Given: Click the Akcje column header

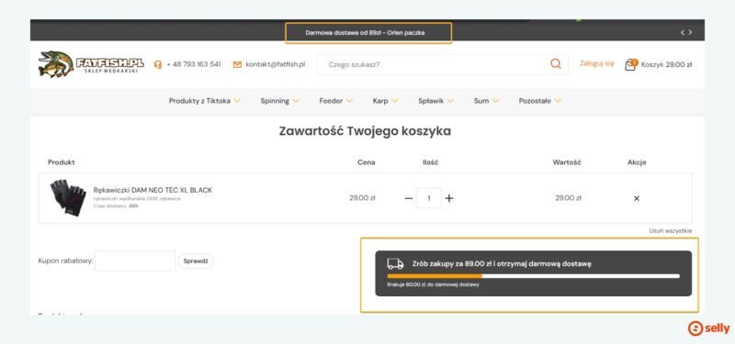Looking at the screenshot, I should (637, 162).
